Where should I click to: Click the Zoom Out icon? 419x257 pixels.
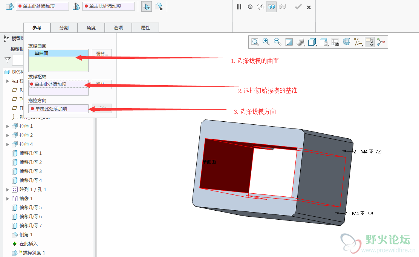point(278,42)
